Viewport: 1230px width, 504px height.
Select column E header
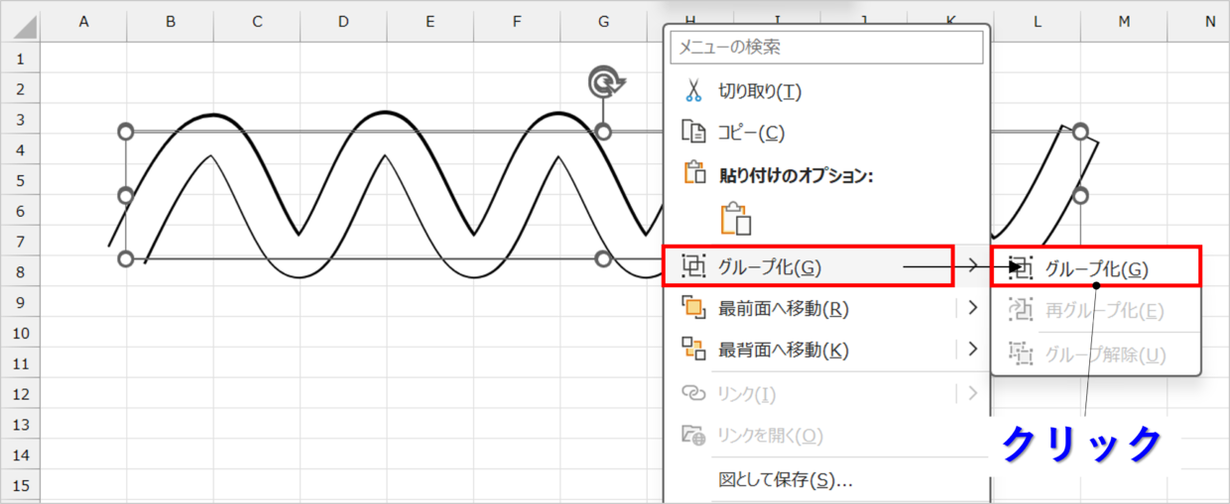[430, 21]
